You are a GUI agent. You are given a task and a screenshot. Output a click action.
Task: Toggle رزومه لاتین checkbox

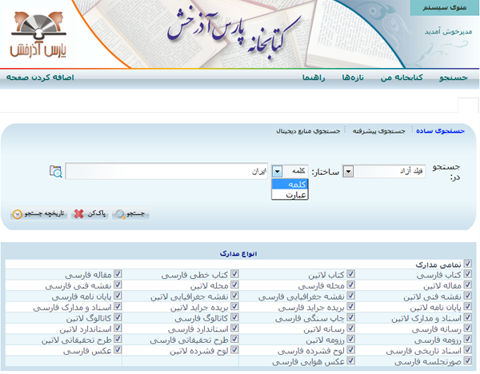coord(350,339)
